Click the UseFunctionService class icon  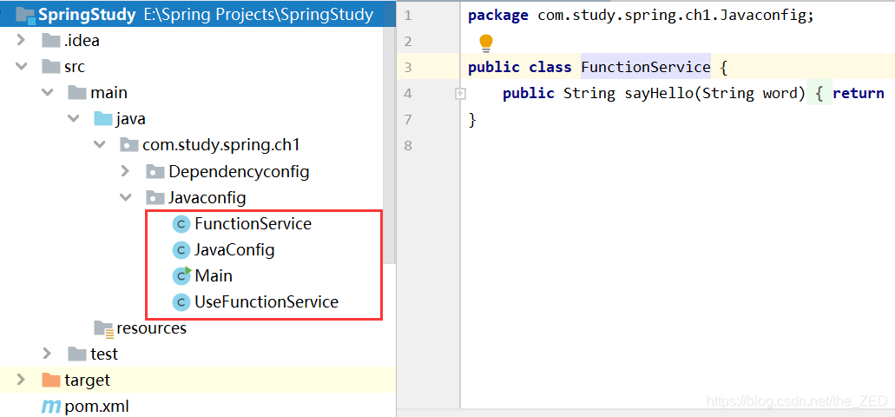tap(181, 301)
